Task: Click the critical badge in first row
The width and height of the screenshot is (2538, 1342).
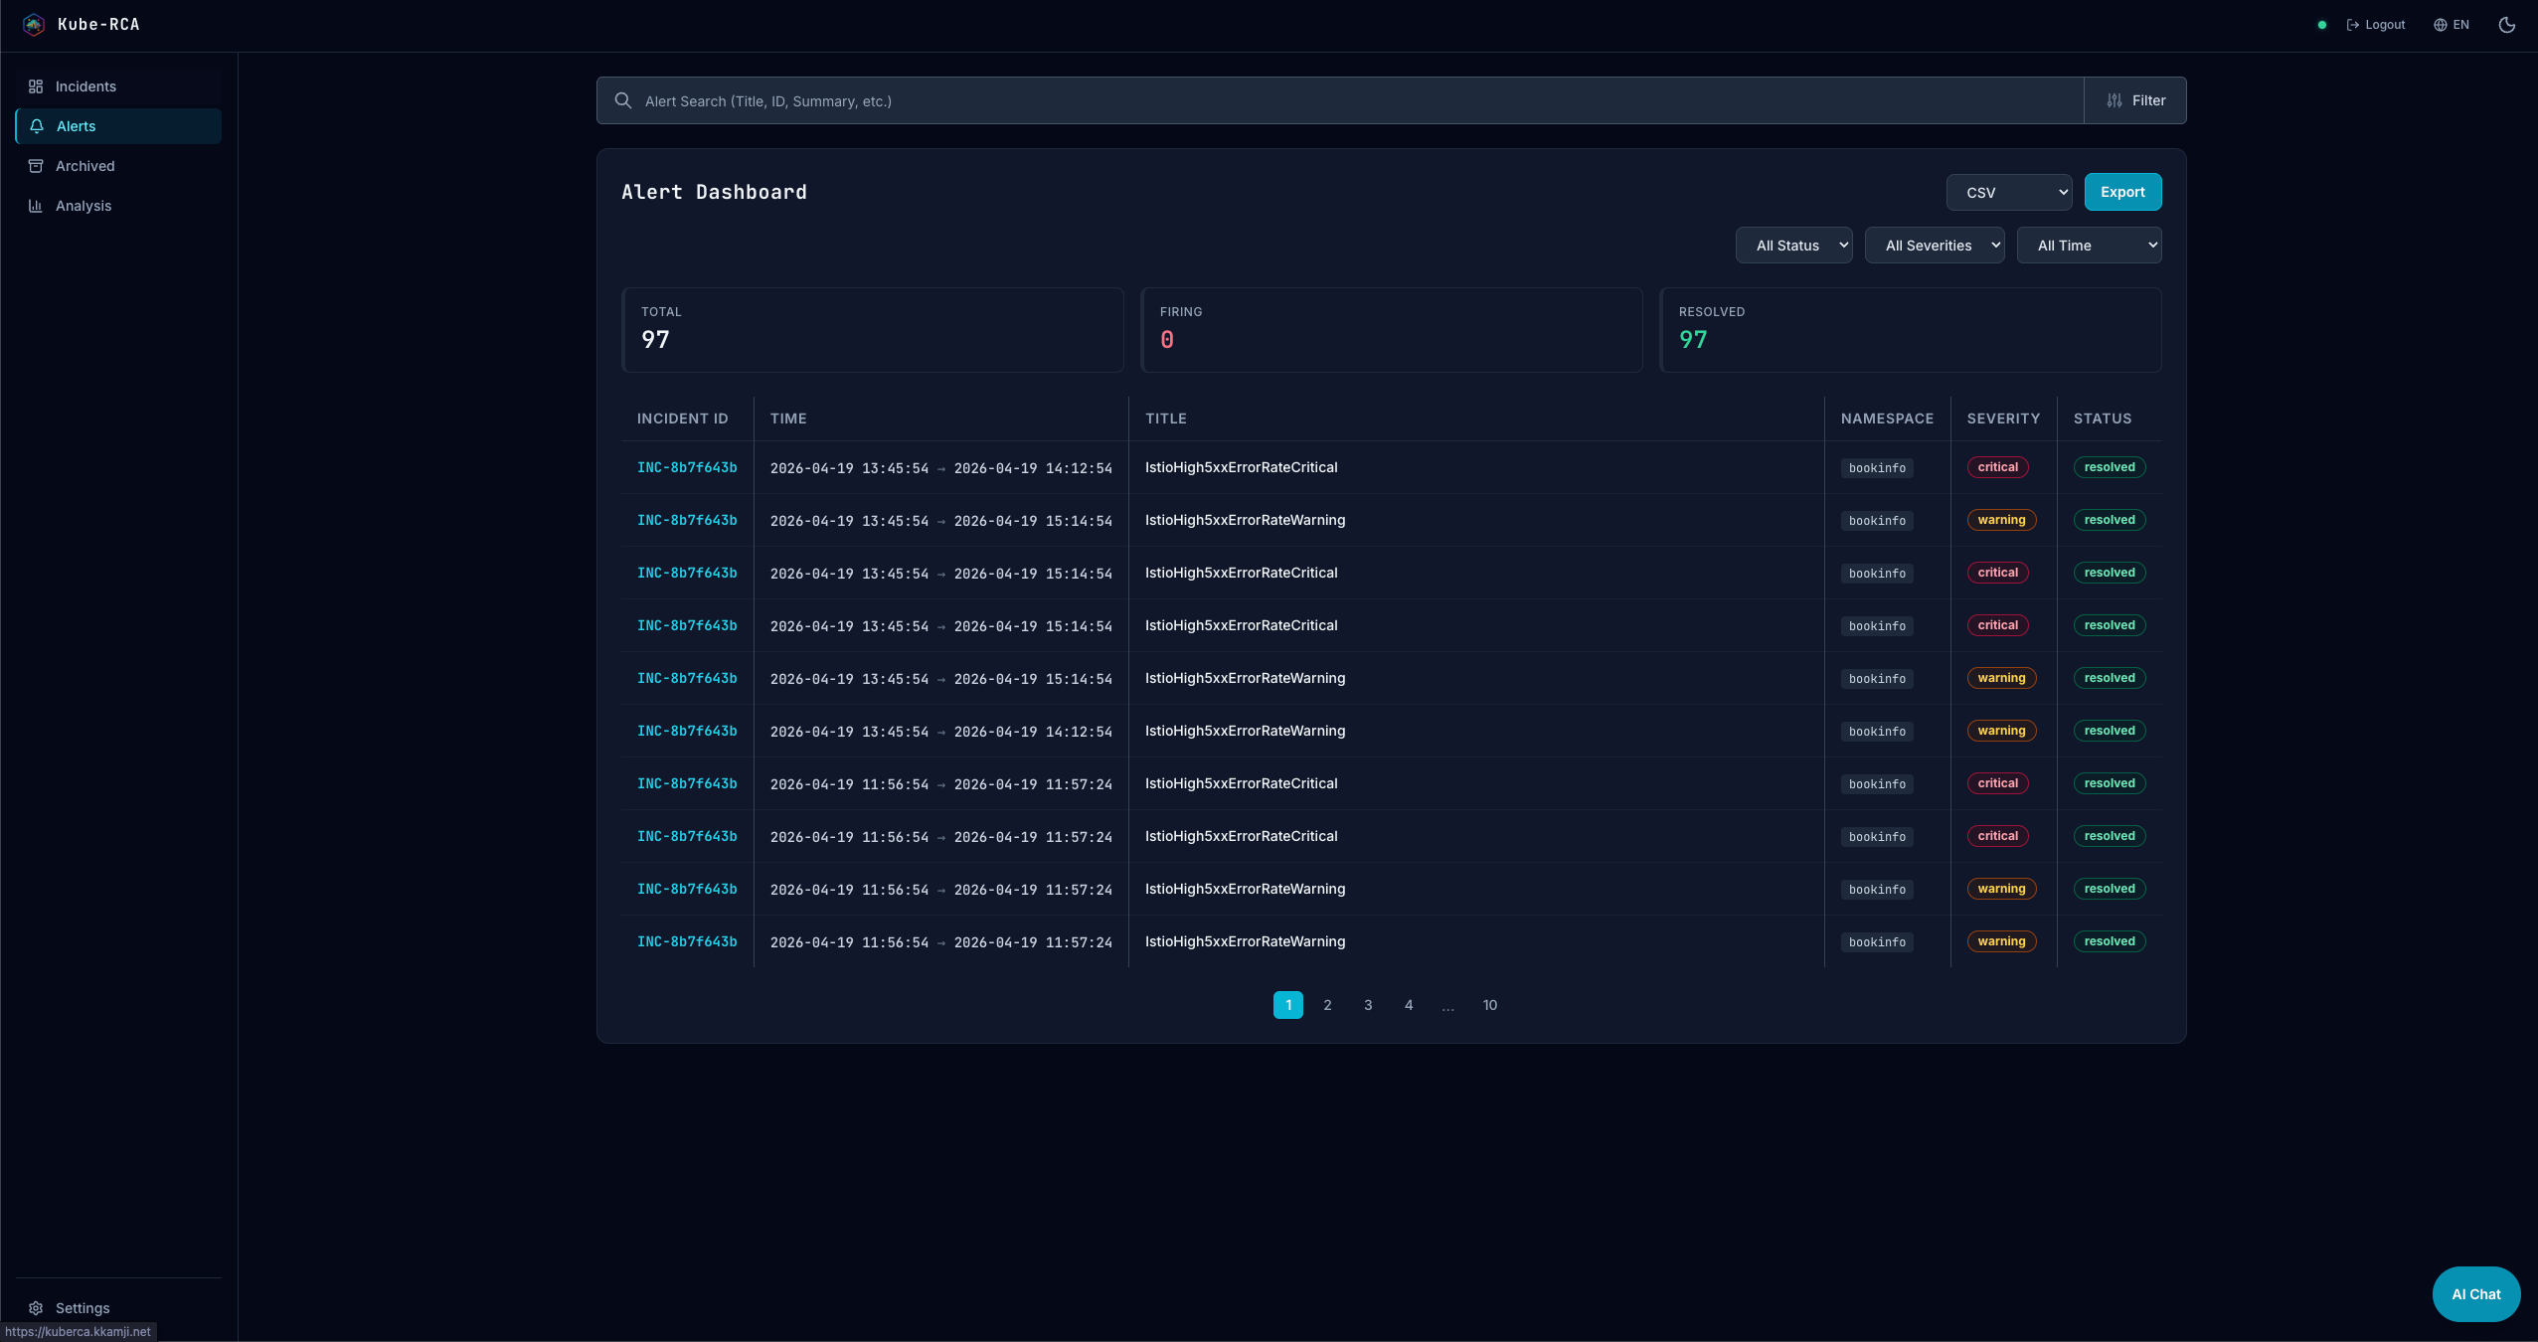Action: [1998, 467]
